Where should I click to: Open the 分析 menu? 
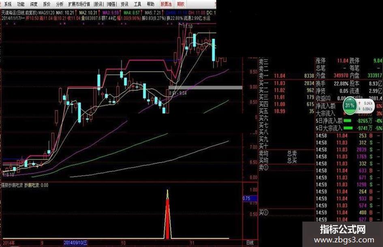(x=59, y=4)
